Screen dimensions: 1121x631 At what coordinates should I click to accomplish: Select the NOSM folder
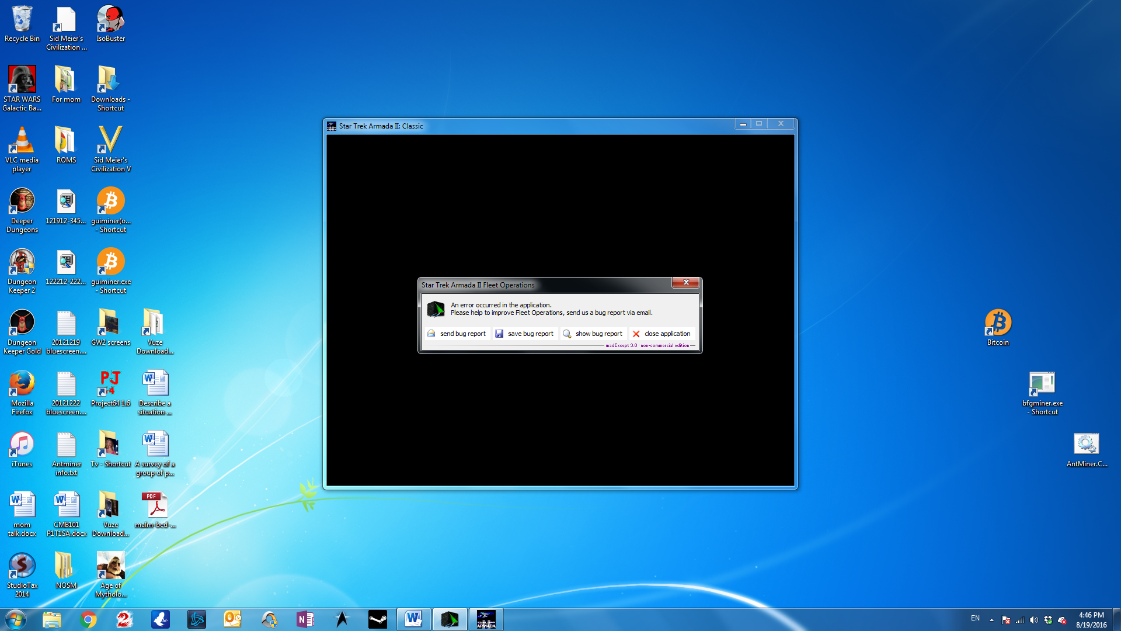pyautogui.click(x=66, y=570)
